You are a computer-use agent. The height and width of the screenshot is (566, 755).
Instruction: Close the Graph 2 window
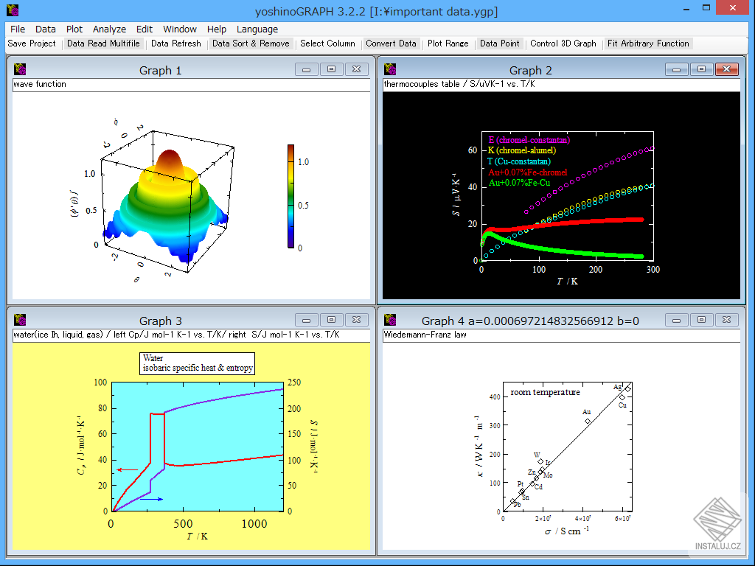tap(726, 69)
